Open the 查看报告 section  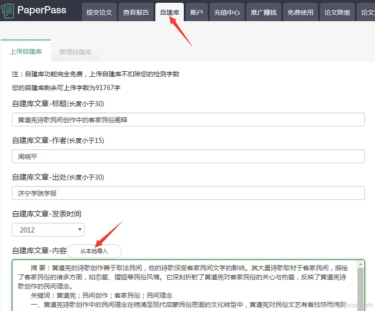136,12
